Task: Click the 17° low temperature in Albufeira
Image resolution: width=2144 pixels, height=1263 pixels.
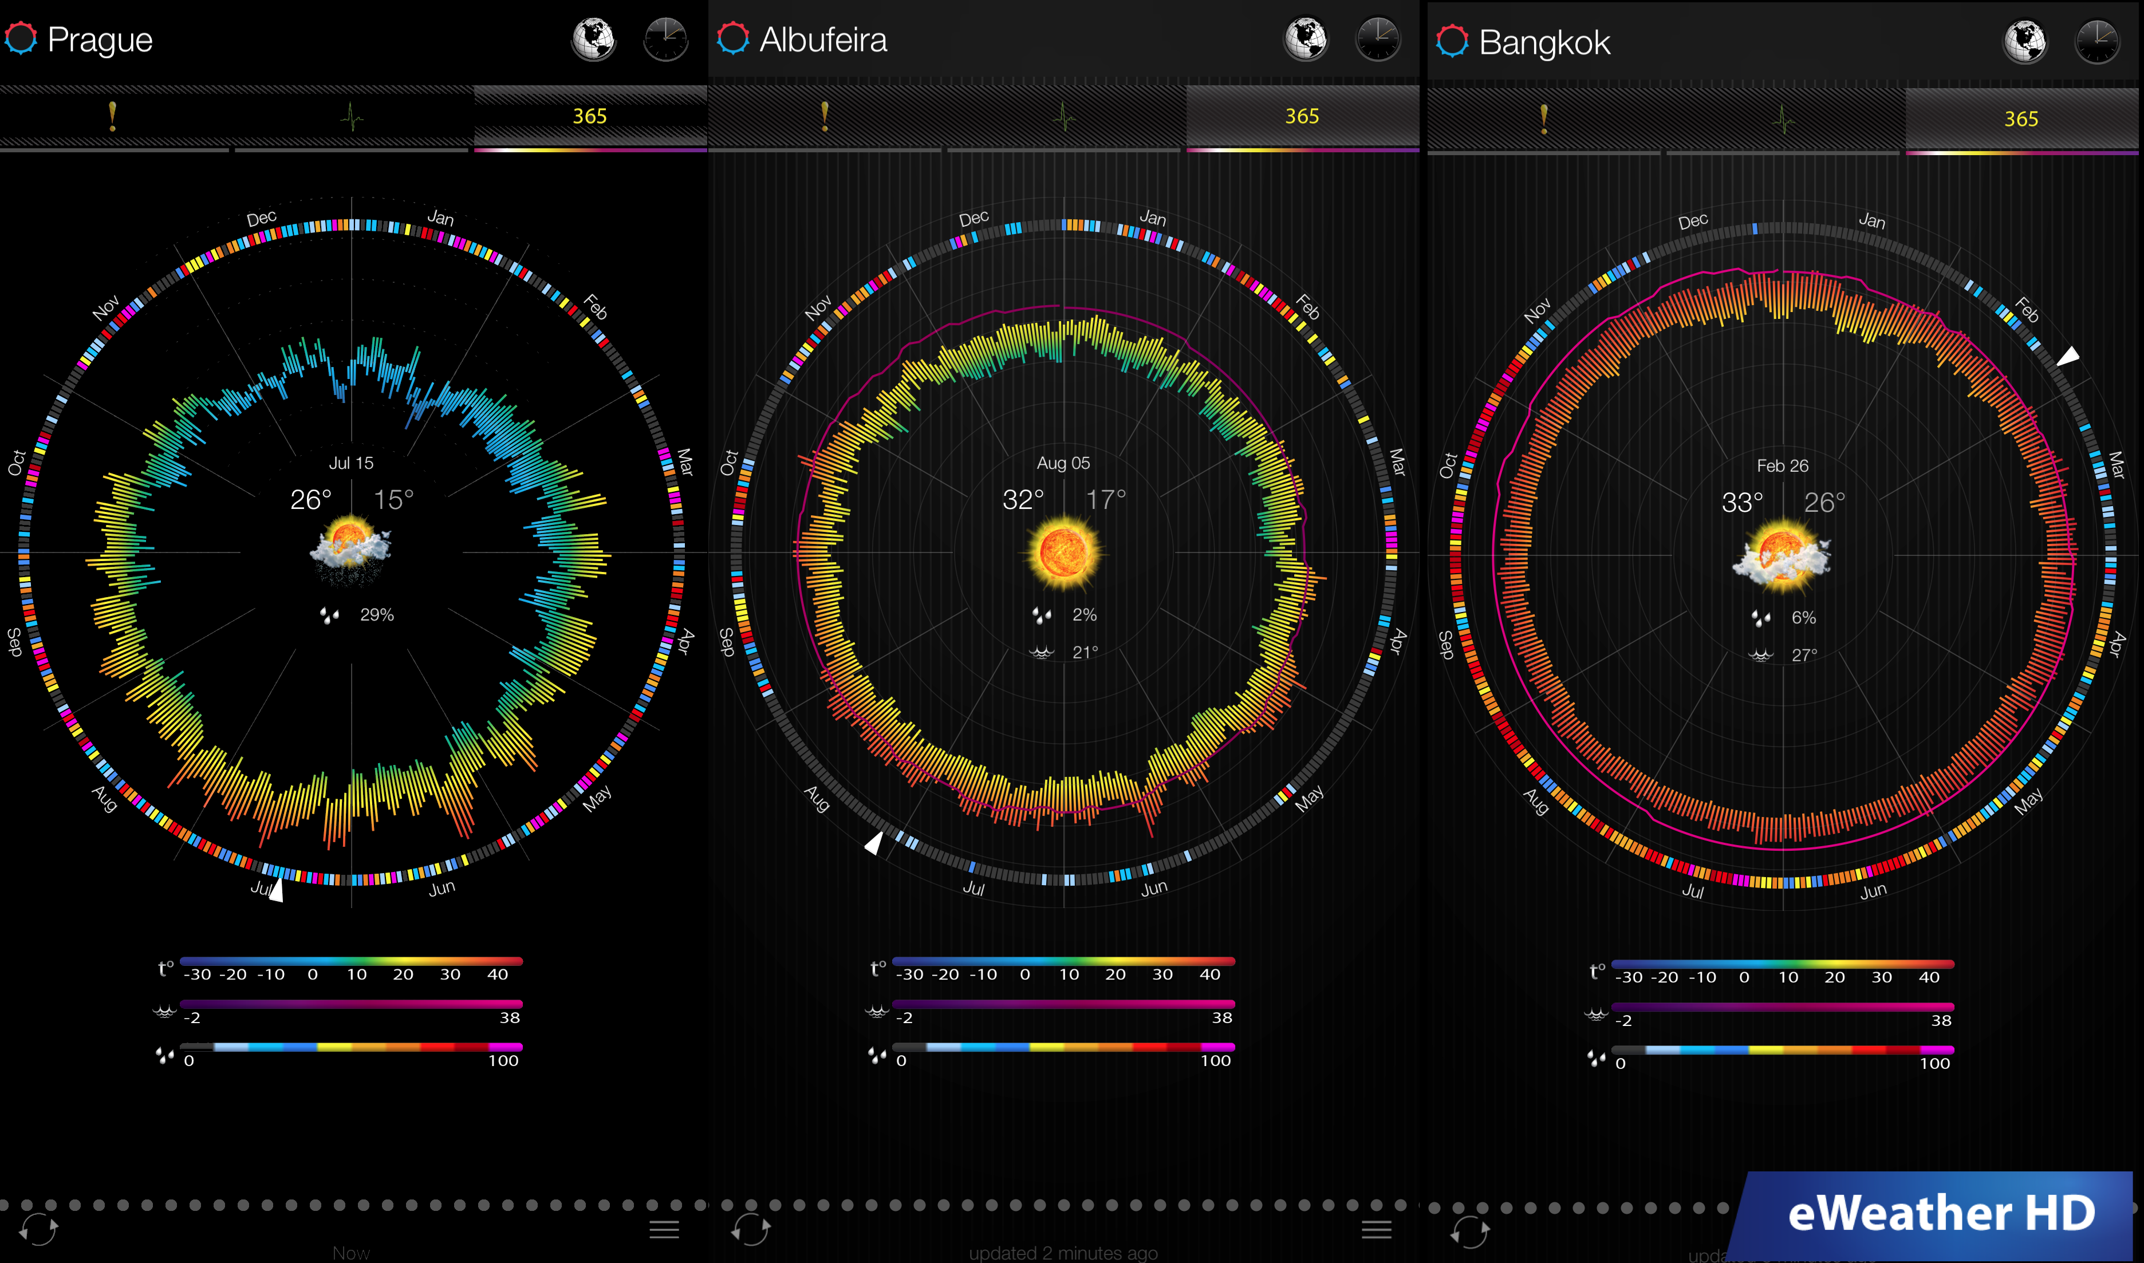Action: point(1106,500)
